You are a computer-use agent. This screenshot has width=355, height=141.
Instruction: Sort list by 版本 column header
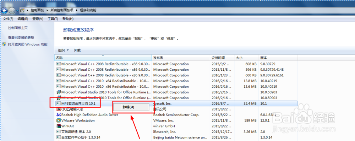[x=278, y=58]
